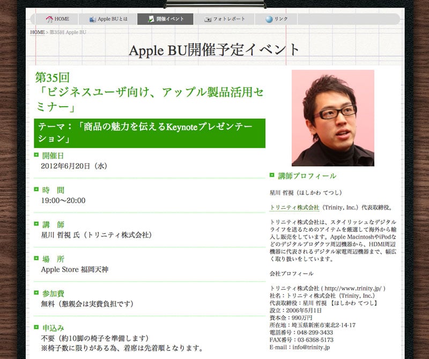Go to HOME via the breadcrumb link
Viewport: 429px width, 359px height.
point(38,32)
